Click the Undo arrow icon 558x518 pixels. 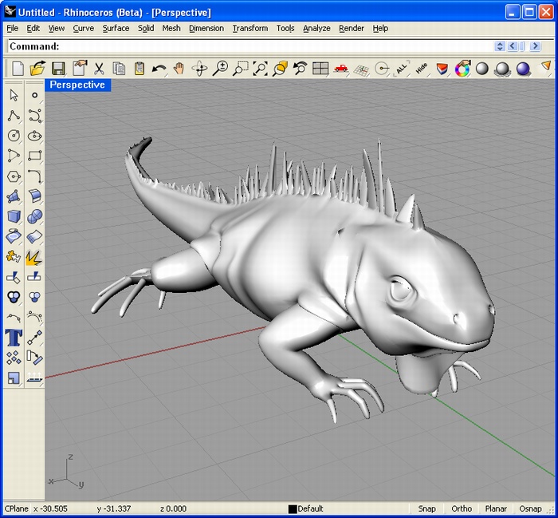point(159,69)
